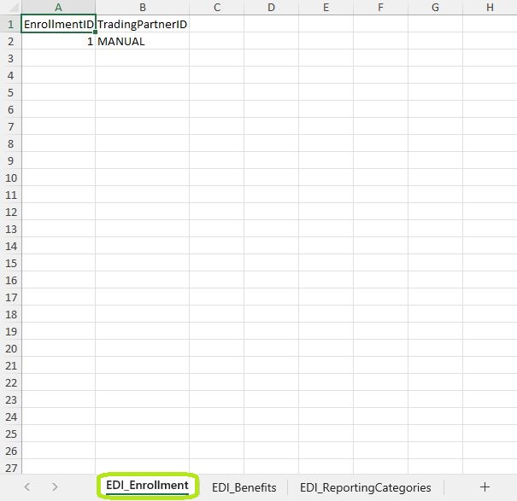
Task: Select column C header
Action: (216, 7)
